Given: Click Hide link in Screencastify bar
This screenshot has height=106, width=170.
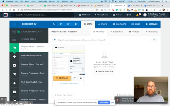Looking at the screenshot, I should pos(113,103).
